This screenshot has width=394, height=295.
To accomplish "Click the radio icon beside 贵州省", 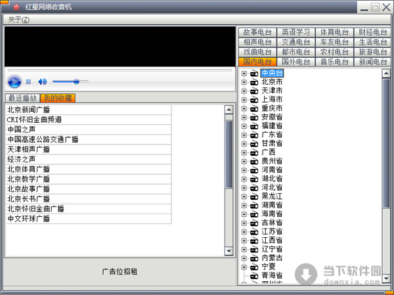I will (254, 161).
